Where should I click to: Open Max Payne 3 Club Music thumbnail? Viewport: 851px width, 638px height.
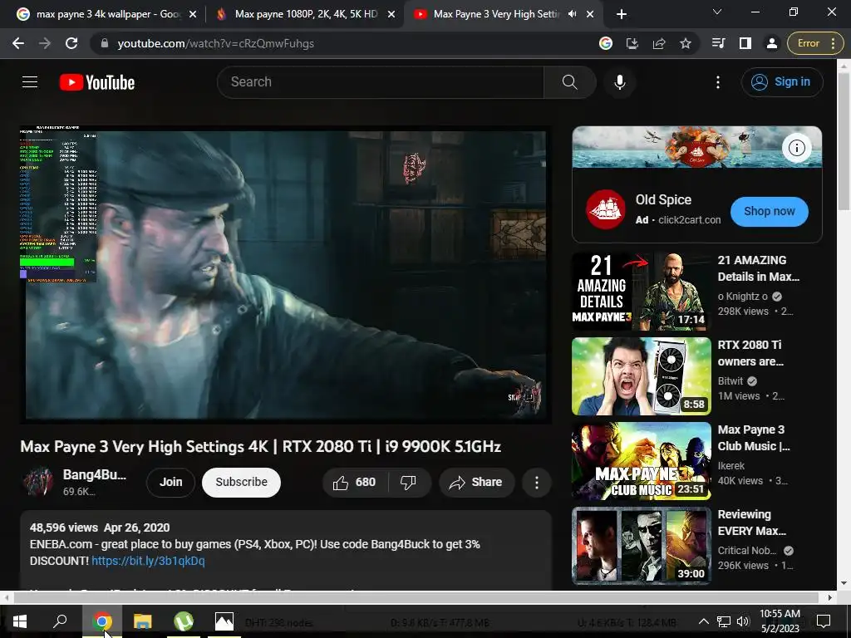click(x=641, y=461)
